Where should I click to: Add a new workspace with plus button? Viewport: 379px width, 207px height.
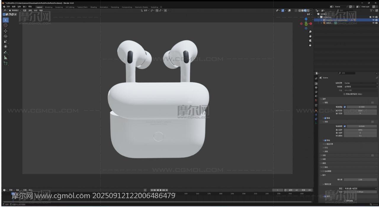161,7
